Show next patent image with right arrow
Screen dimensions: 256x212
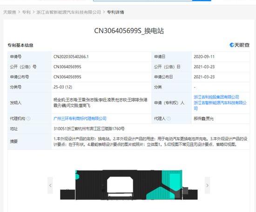click(207, 185)
